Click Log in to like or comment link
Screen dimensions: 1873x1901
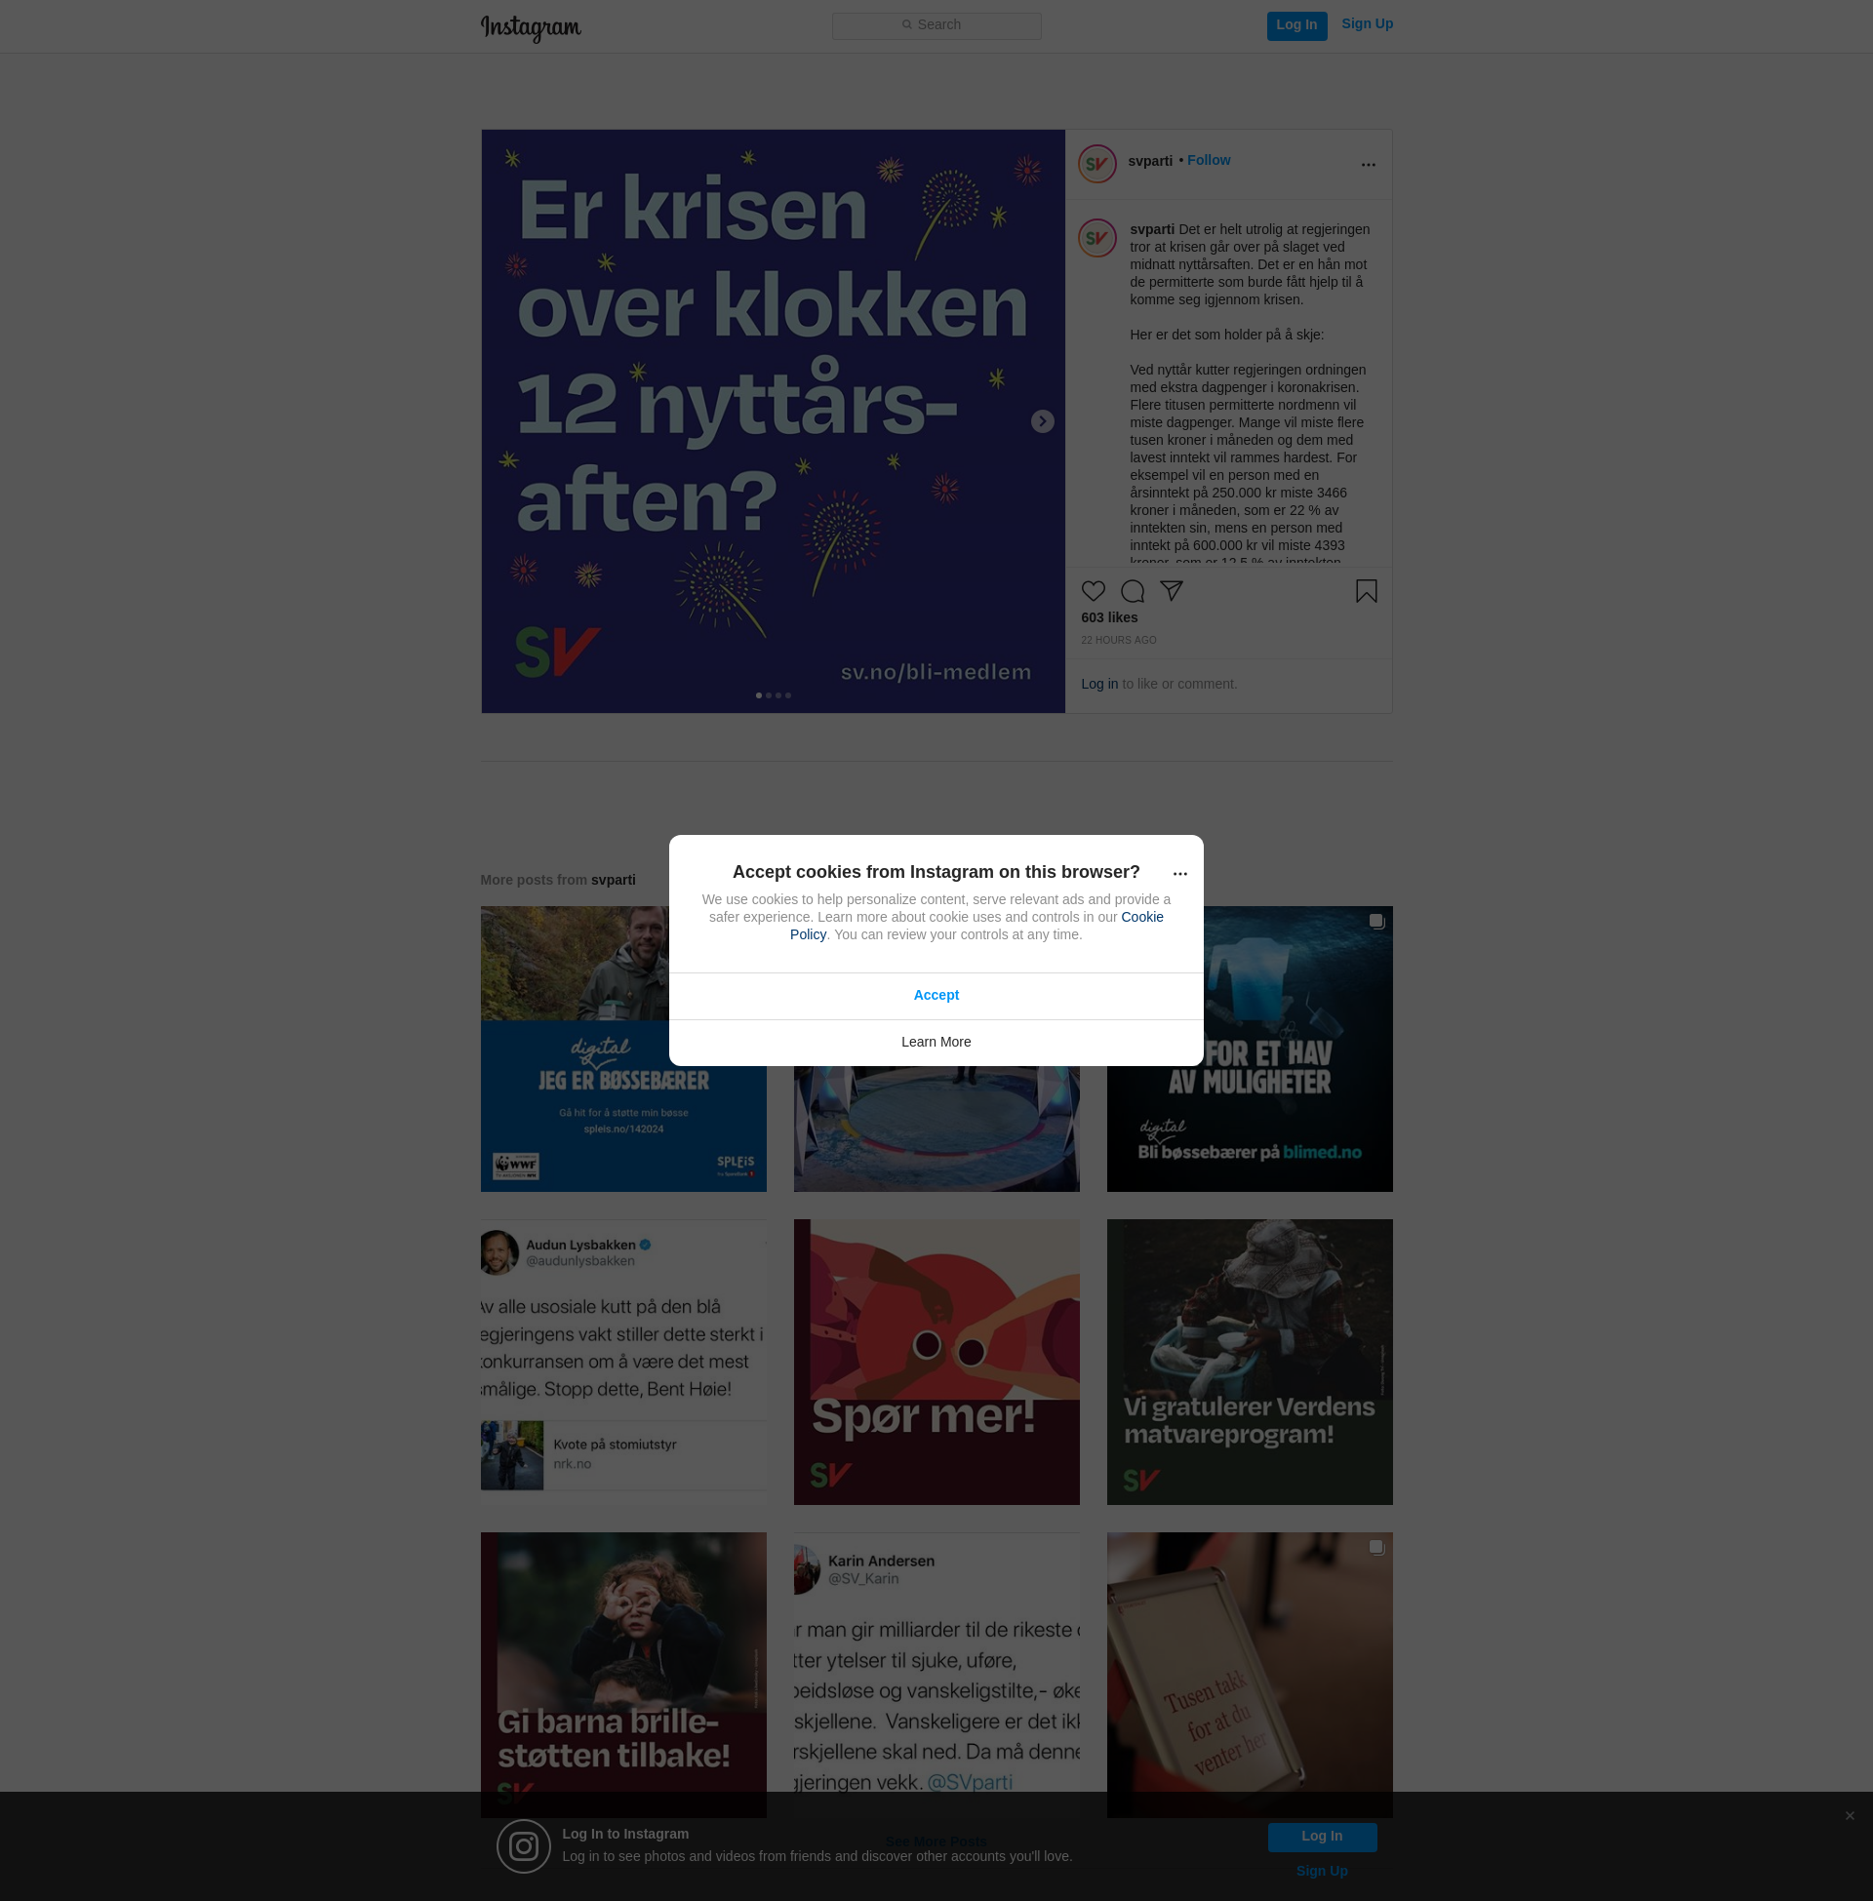(1098, 684)
